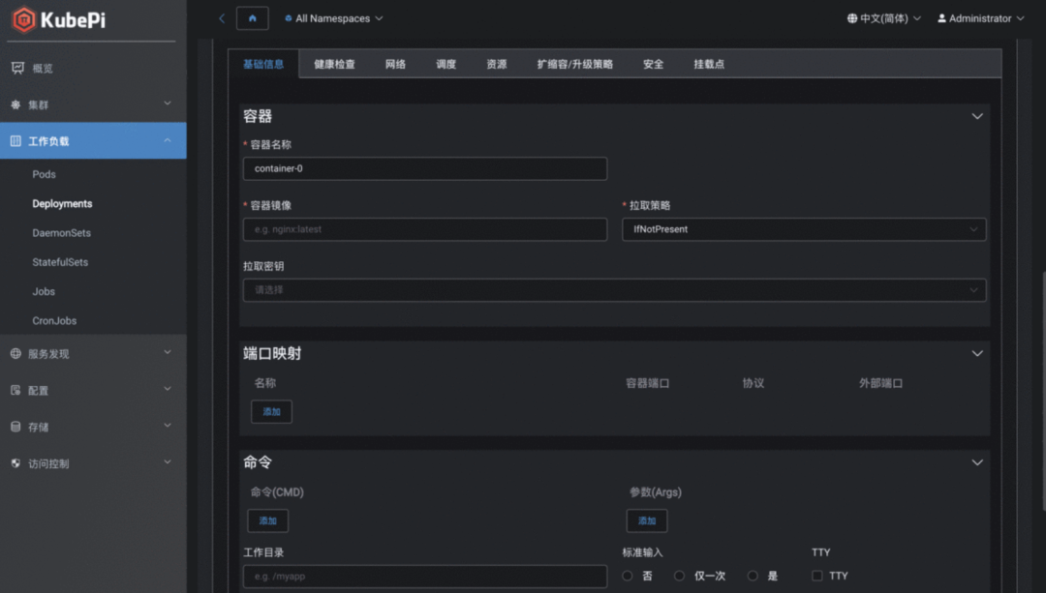The height and width of the screenshot is (593, 1046).
Task: Click the 工作负载 workload icon
Action: pos(15,140)
